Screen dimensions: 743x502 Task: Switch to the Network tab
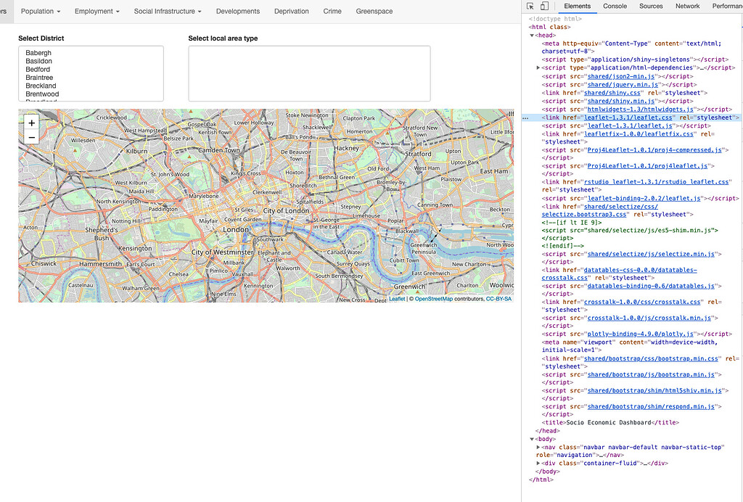[x=687, y=6]
